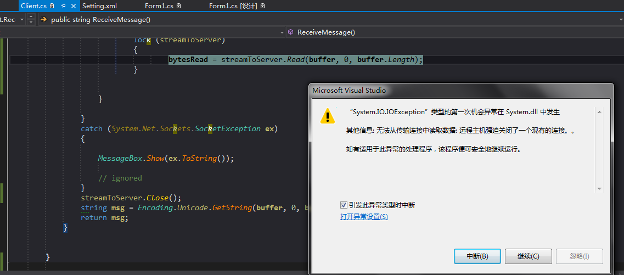
Task: Click the 其他信息 additional info line
Action: 460,131
